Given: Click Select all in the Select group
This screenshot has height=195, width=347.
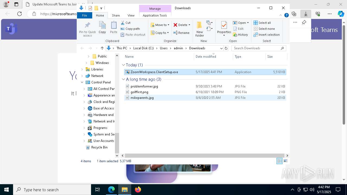Looking at the screenshot, I should [262, 23].
